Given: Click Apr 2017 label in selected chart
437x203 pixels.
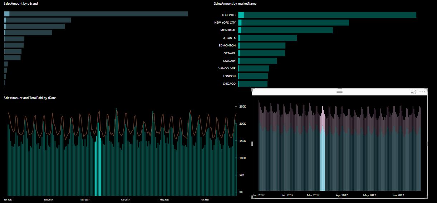Looking at the screenshot, I should click(342, 195).
